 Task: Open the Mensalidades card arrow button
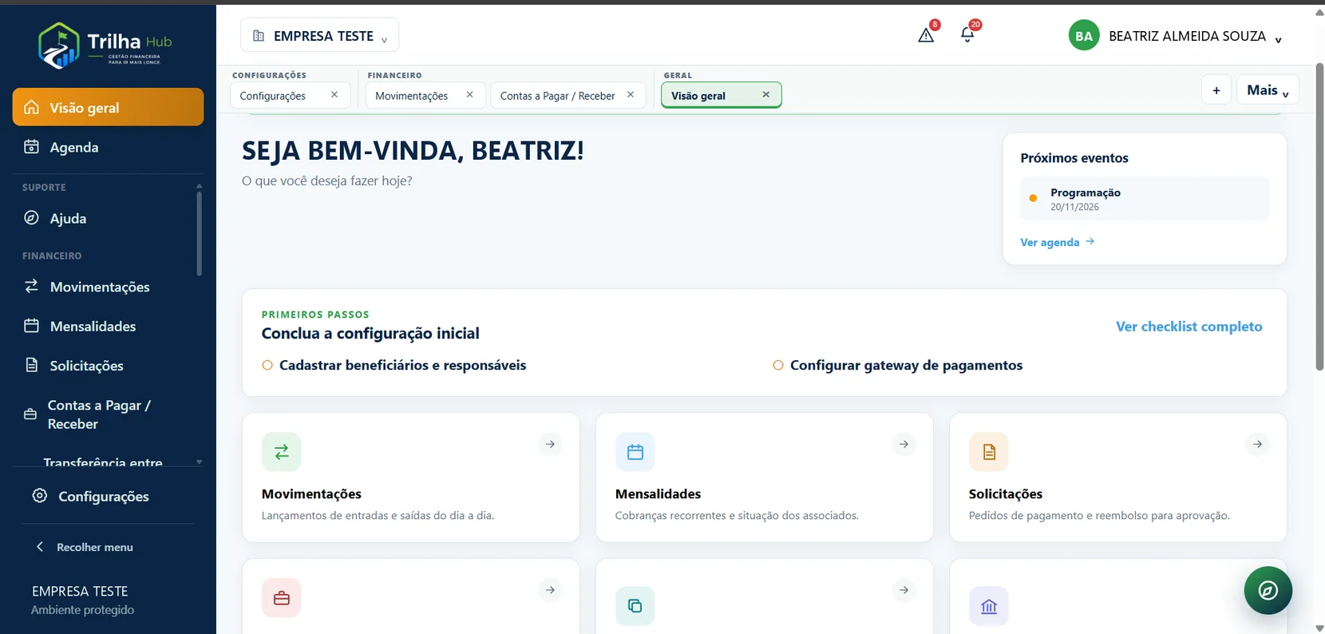tap(904, 444)
